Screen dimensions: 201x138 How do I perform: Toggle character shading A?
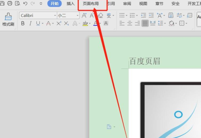pyautogui.click(x=106, y=23)
